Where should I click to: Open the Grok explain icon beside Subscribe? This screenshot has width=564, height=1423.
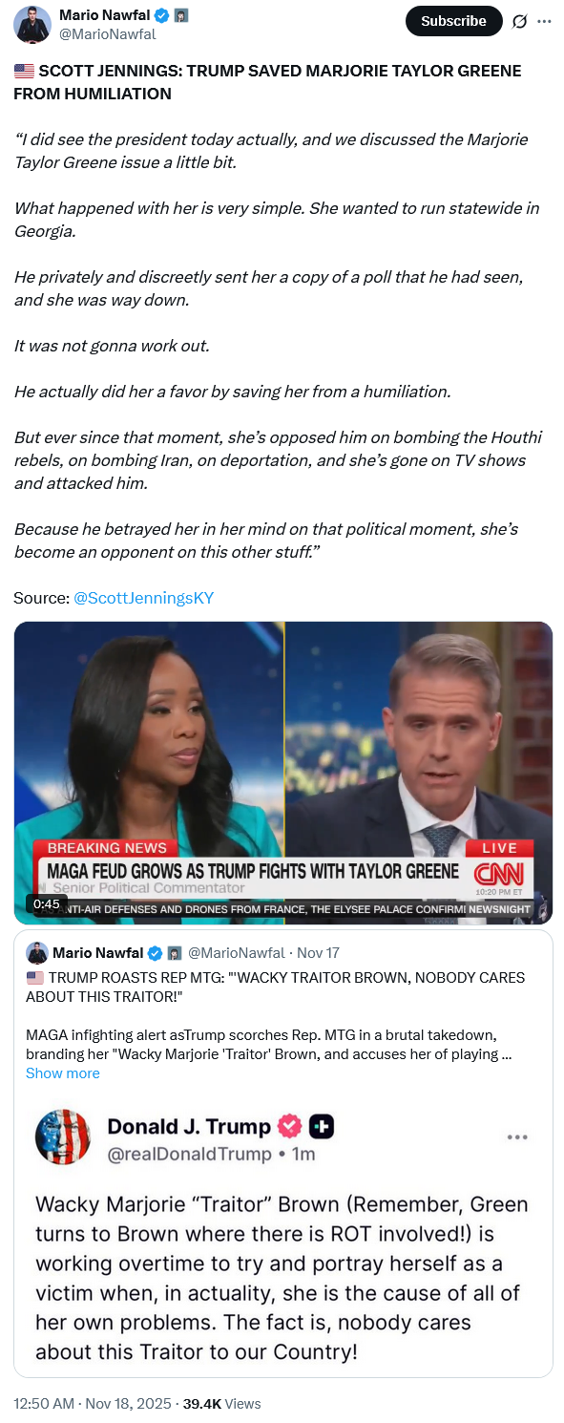[x=520, y=21]
